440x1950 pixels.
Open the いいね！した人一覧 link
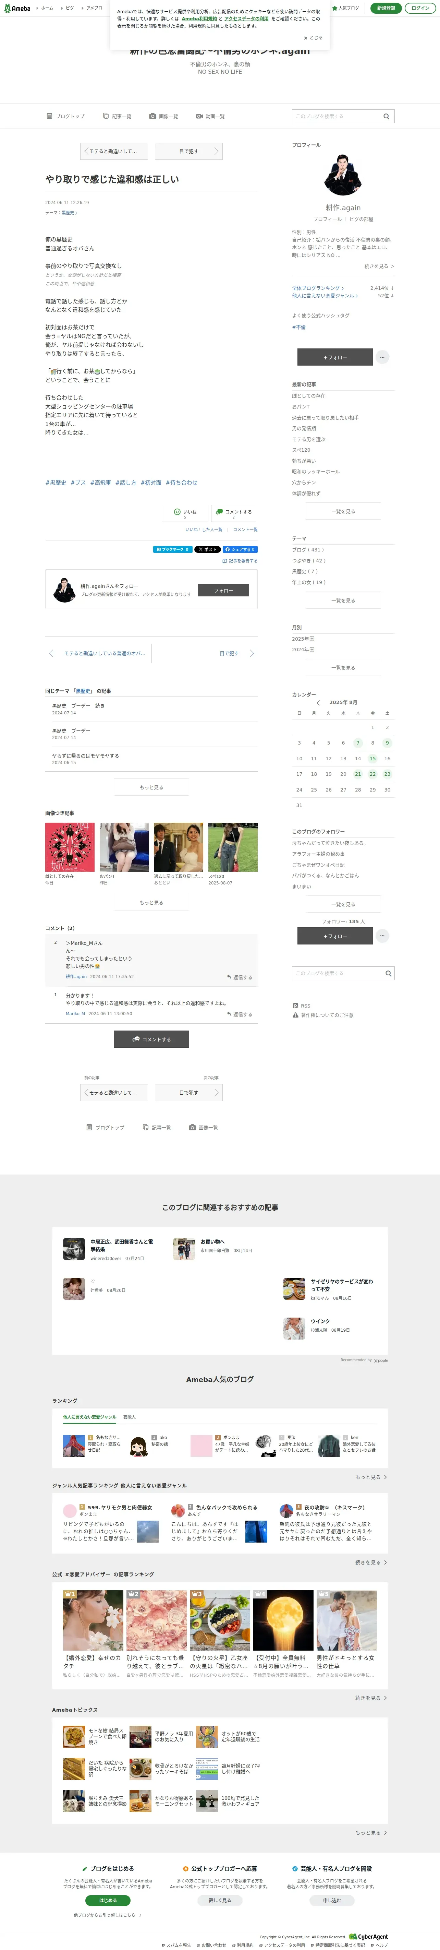pos(204,530)
